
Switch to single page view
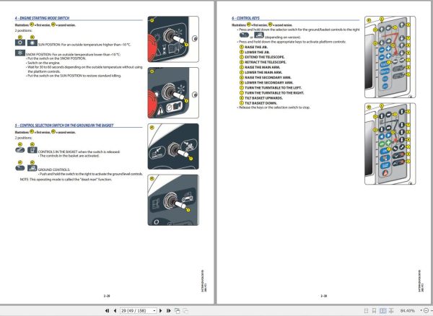tap(366, 311)
